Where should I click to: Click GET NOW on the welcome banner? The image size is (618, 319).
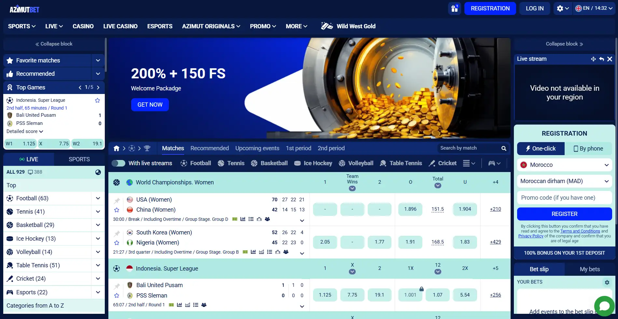coord(150,105)
